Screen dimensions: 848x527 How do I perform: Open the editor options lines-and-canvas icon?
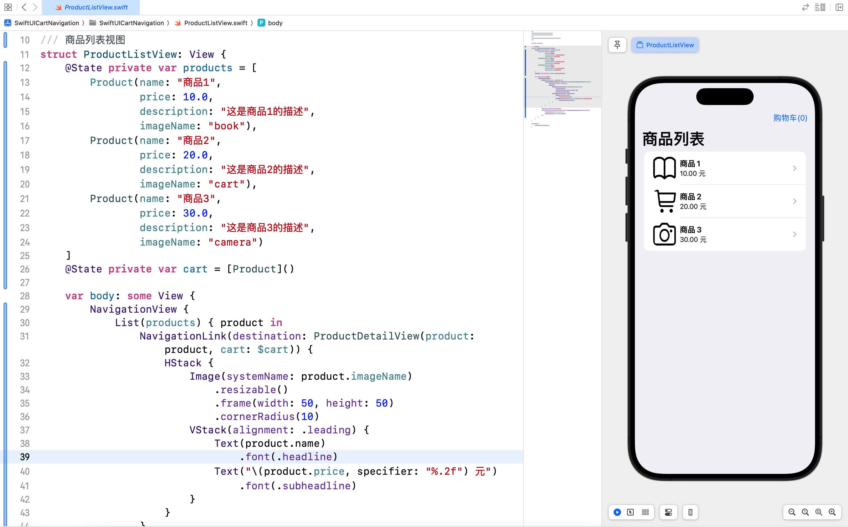[x=820, y=7]
